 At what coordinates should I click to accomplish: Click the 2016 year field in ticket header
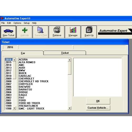click(10, 47)
